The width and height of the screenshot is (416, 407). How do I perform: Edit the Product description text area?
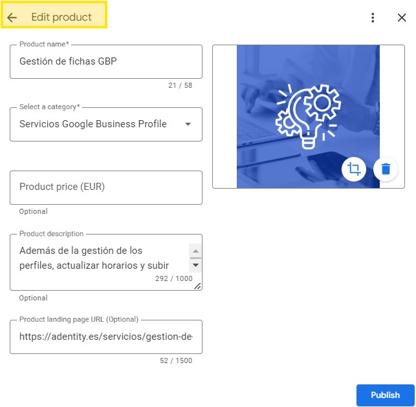coord(97,258)
